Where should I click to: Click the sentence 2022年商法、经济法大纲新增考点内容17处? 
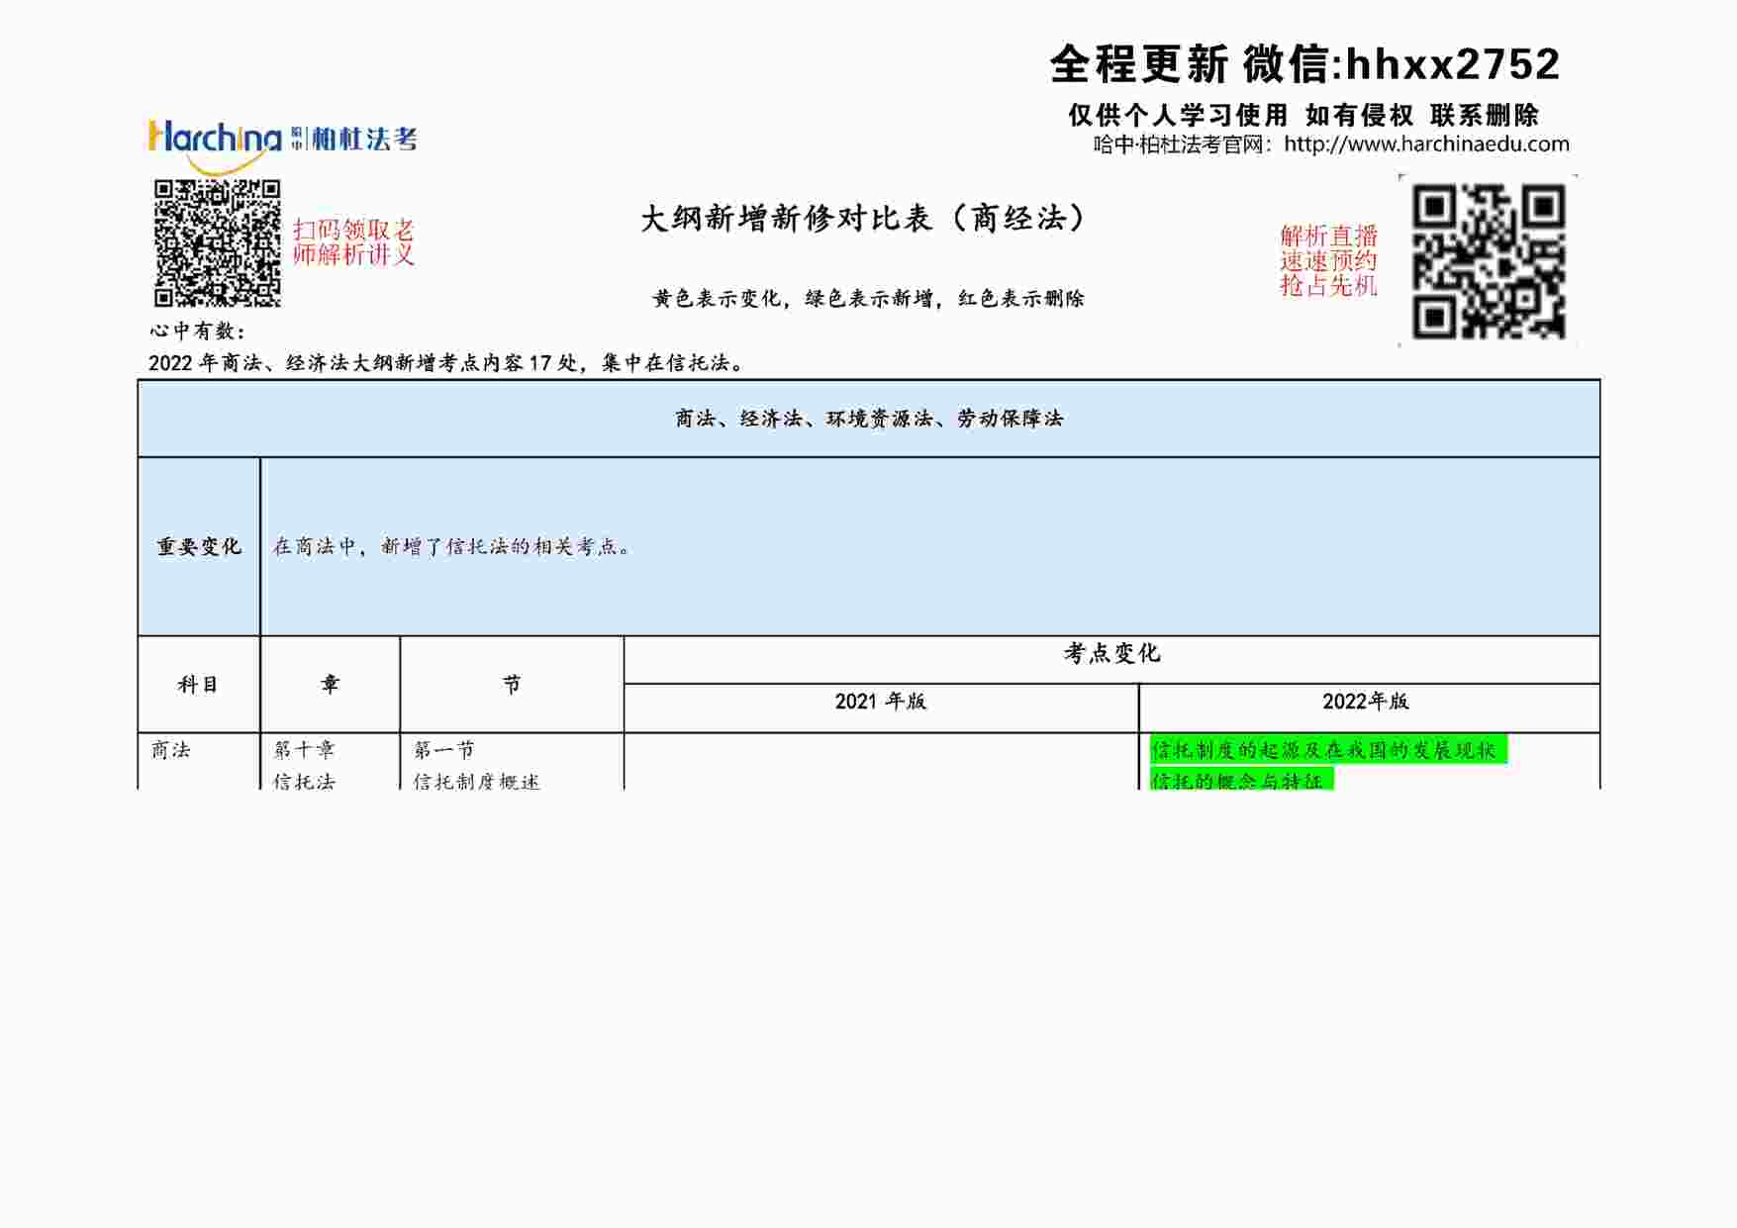click(x=362, y=363)
